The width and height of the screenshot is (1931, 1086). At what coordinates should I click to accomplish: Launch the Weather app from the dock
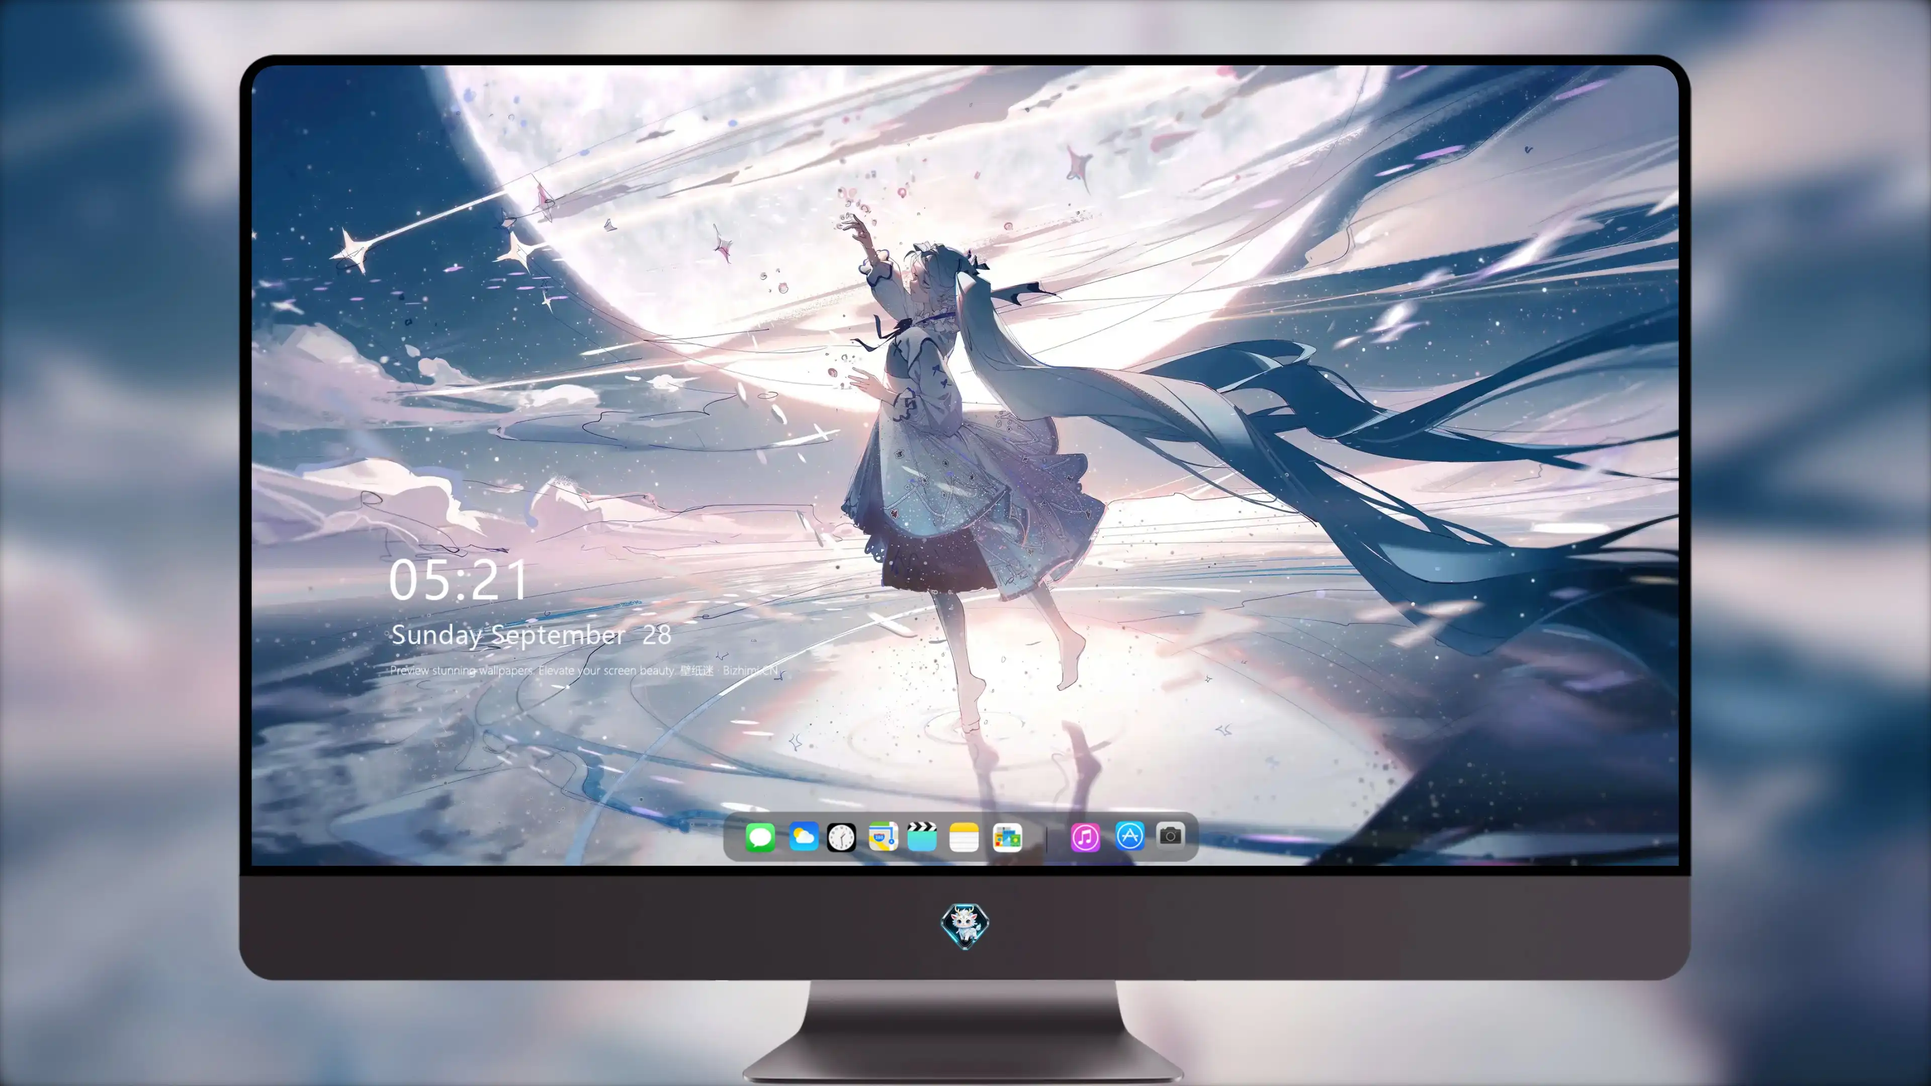coord(804,837)
